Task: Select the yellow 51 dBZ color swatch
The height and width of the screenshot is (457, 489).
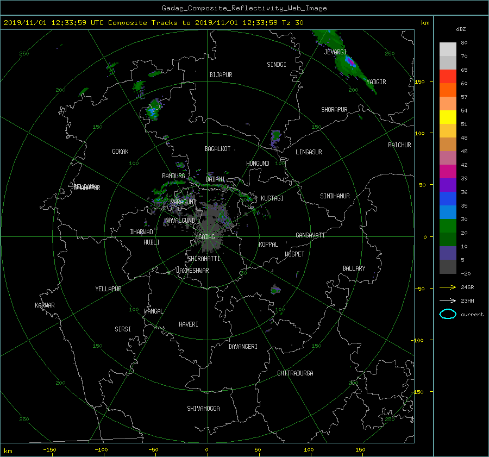Action: 448,117
